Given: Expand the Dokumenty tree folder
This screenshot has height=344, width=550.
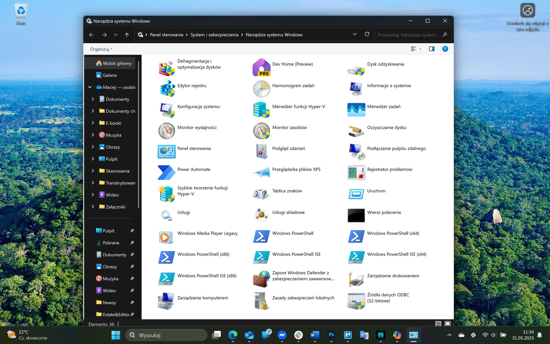Looking at the screenshot, I should [93, 99].
